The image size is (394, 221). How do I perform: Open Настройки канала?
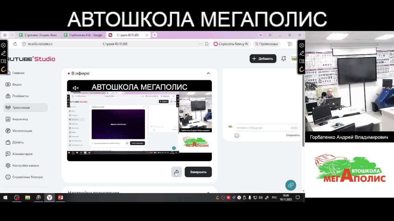[26, 165]
